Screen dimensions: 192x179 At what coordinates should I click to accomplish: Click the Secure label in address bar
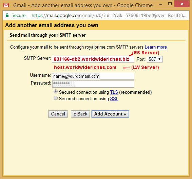[x=19, y=15]
